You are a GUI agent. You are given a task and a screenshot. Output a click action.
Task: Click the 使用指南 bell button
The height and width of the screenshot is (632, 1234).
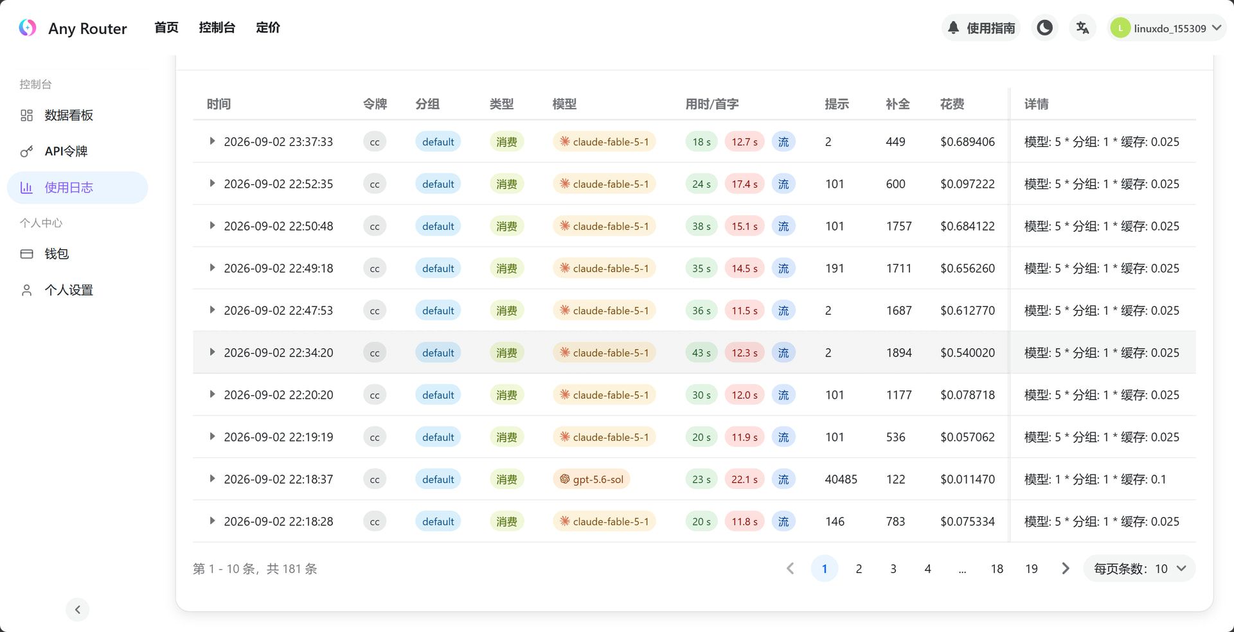(x=981, y=28)
